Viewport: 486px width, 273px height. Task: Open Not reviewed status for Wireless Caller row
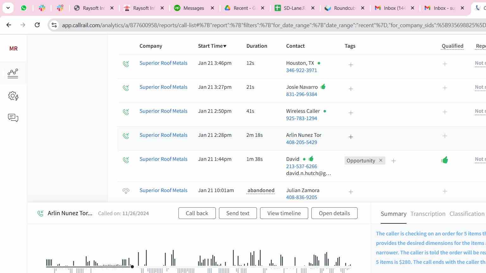[480, 111]
